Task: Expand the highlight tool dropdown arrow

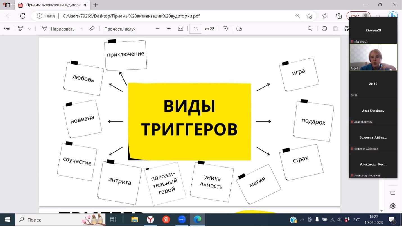Action: coord(29,29)
